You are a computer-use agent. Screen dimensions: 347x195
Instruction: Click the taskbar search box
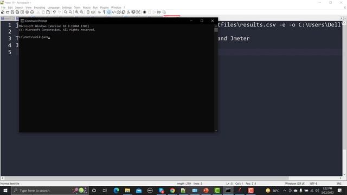(49, 190)
